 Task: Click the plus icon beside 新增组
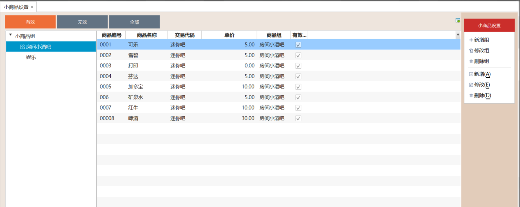tap(471, 40)
